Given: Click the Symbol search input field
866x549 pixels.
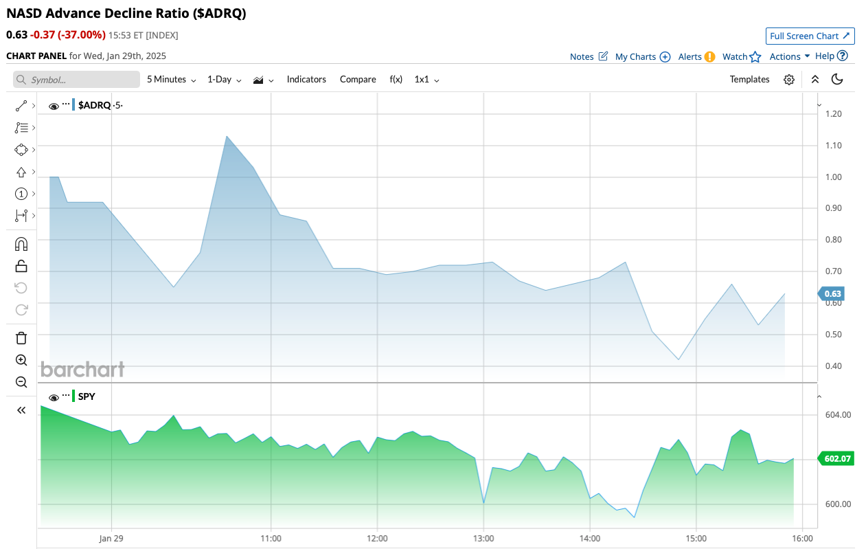Looking at the screenshot, I should pyautogui.click(x=76, y=80).
